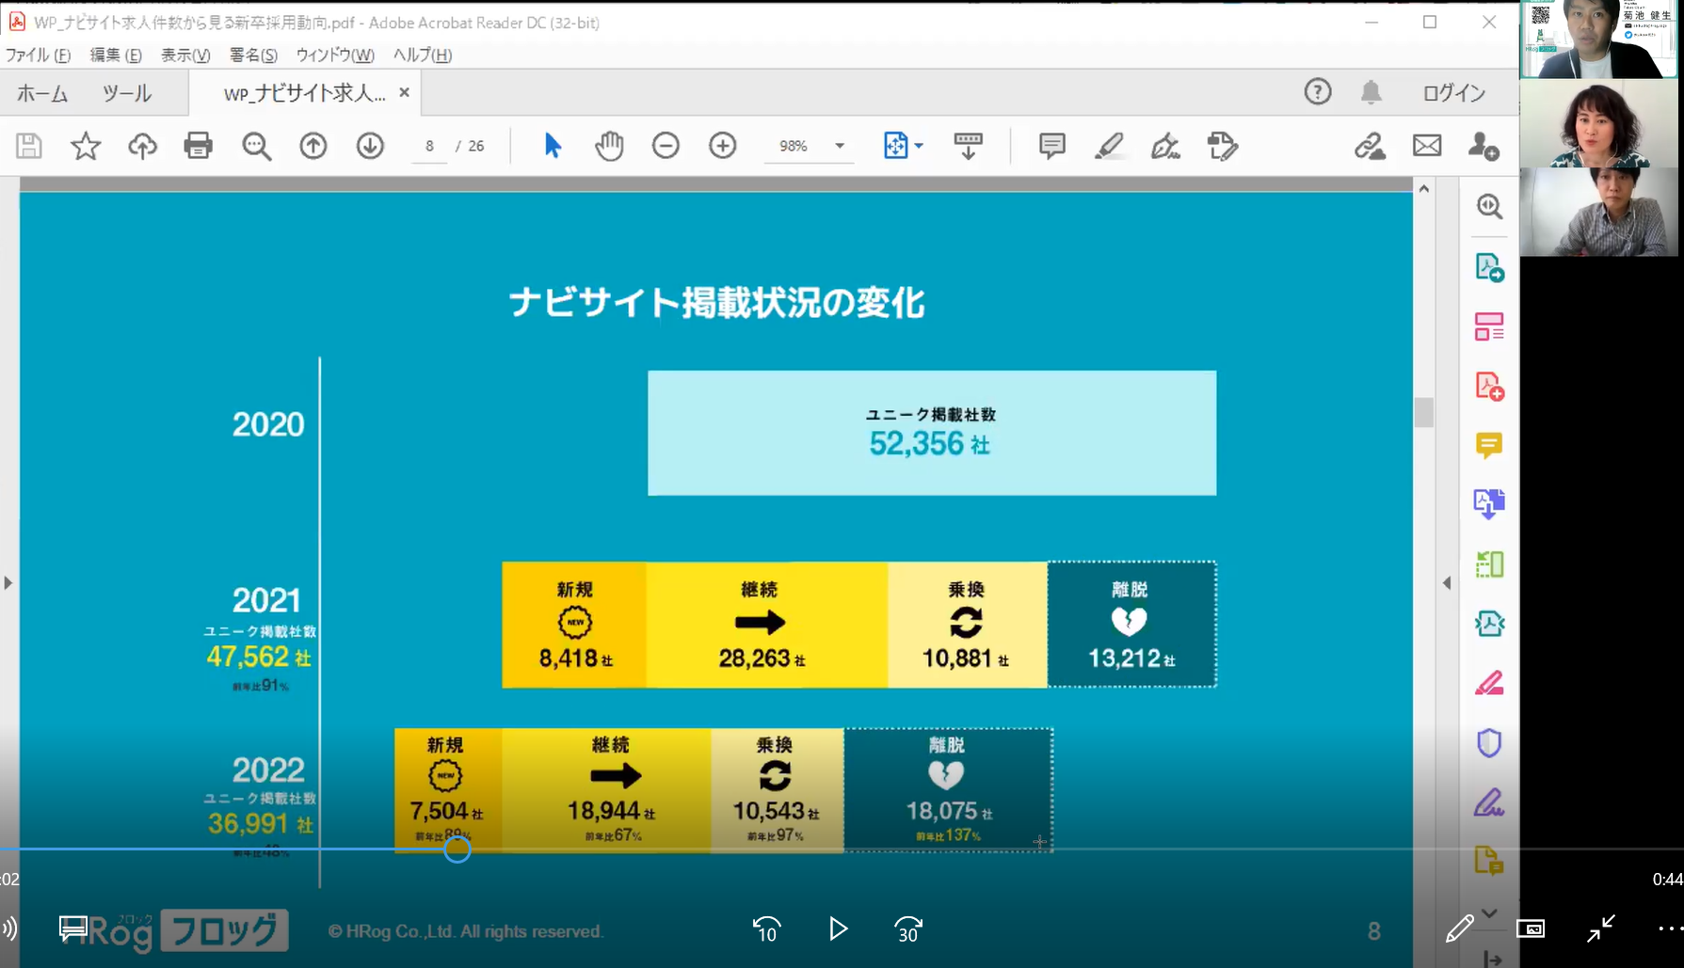The width and height of the screenshot is (1684, 968).
Task: Add file to starred favorites
Action: click(x=86, y=146)
